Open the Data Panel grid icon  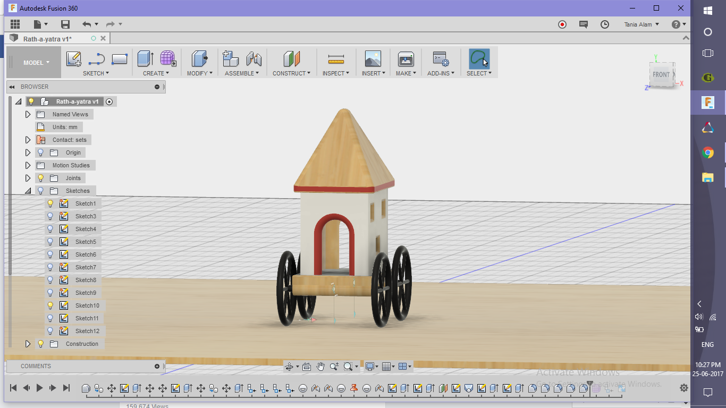15,24
